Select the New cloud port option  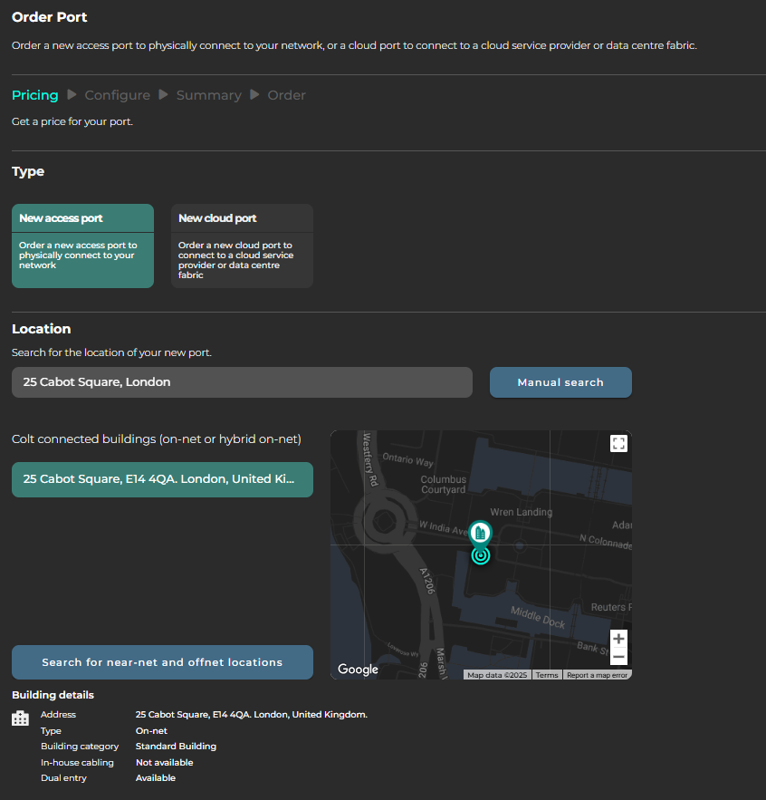242,246
